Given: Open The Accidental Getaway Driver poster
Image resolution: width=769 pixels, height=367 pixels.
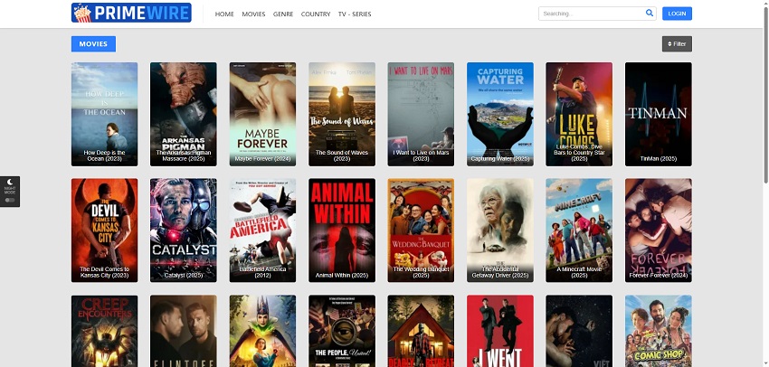Looking at the screenshot, I should [500, 231].
